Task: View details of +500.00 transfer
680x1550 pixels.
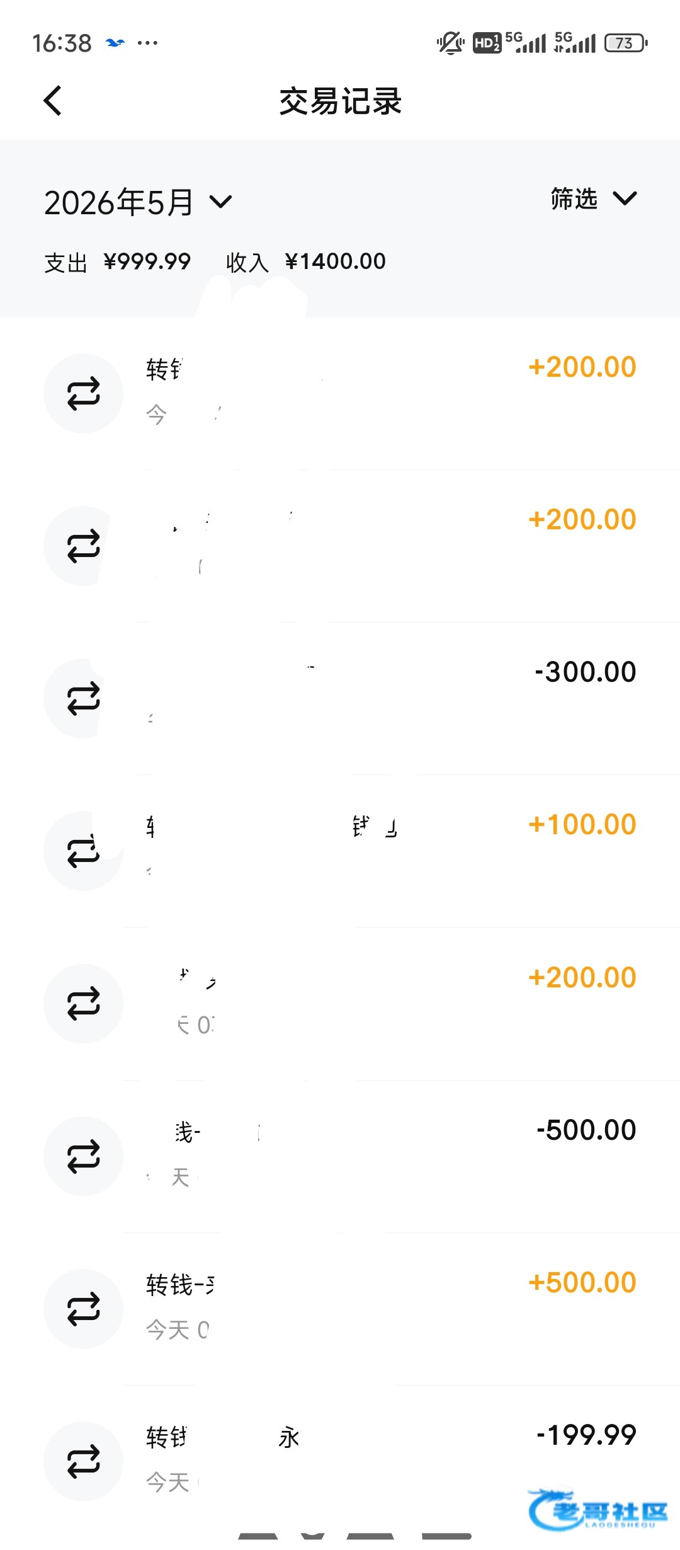Action: click(340, 1309)
